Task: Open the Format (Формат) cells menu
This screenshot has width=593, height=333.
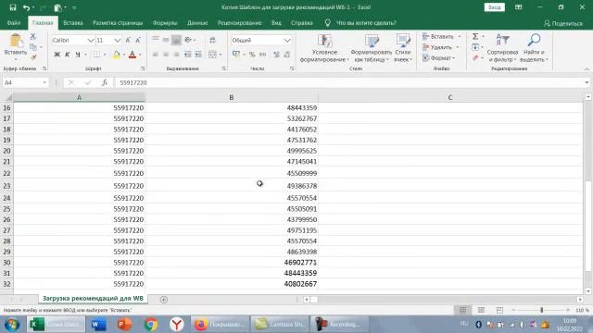Action: [438, 57]
